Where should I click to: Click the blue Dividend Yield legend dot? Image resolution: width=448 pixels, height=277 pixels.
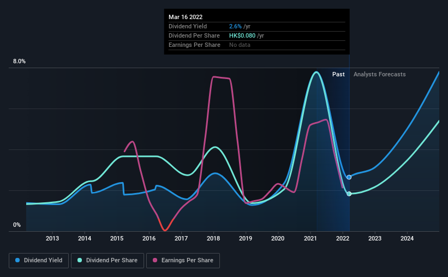pos(17,260)
